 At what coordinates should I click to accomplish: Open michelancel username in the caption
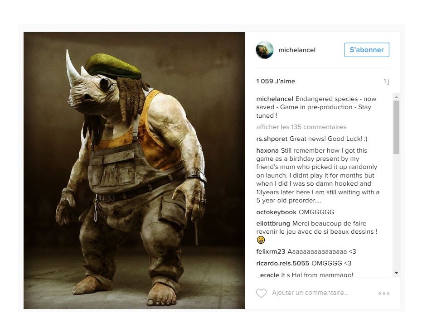click(x=275, y=99)
